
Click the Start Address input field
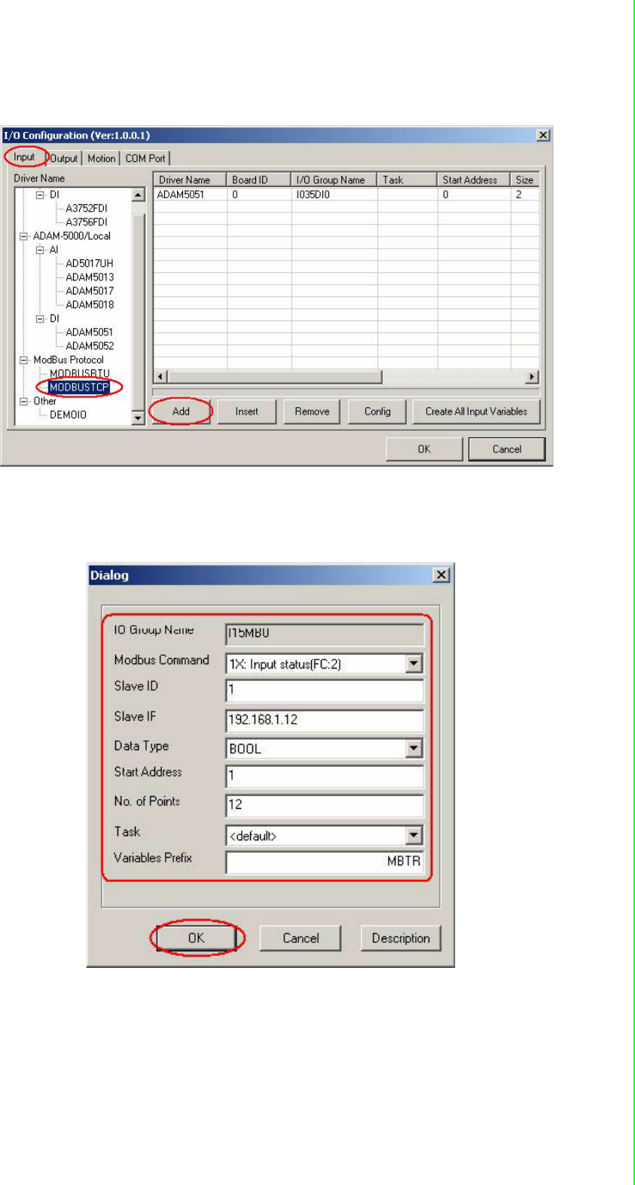pyautogui.click(x=325, y=776)
